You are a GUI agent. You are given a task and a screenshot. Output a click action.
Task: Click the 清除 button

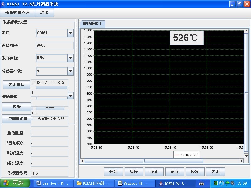[175, 172]
